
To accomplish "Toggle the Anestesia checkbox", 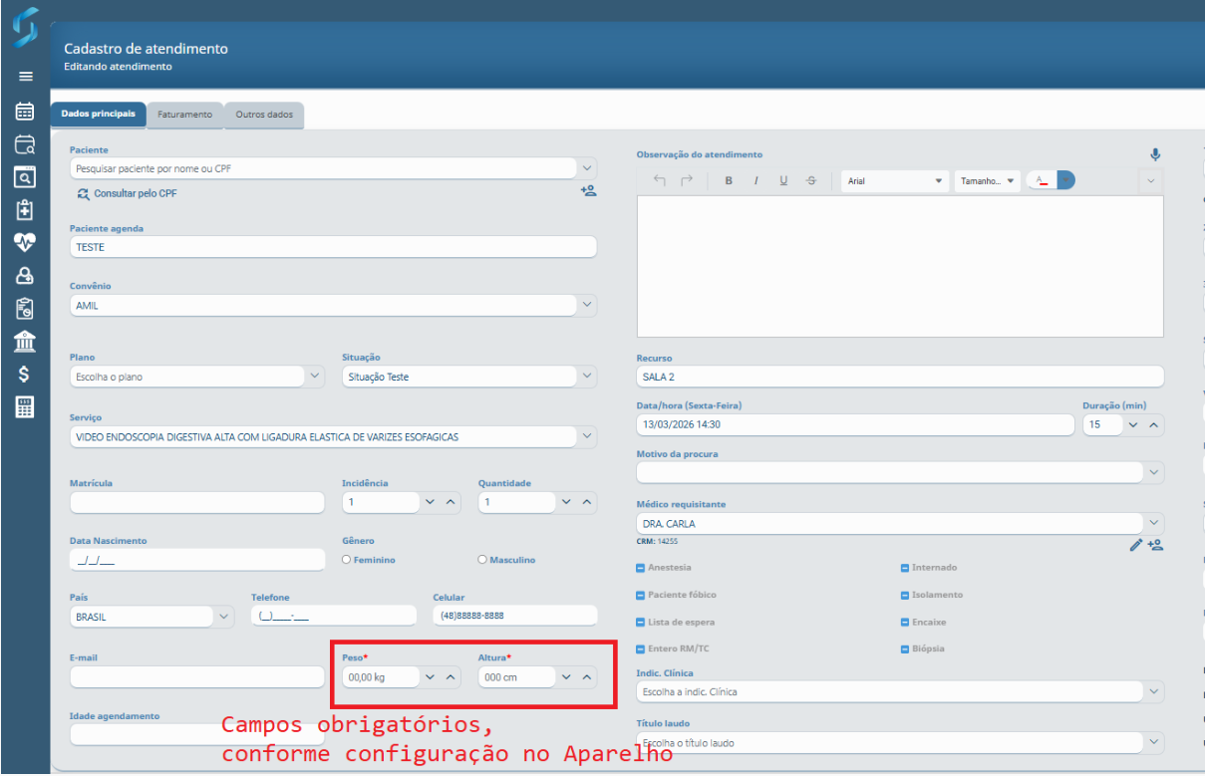I will coord(641,568).
